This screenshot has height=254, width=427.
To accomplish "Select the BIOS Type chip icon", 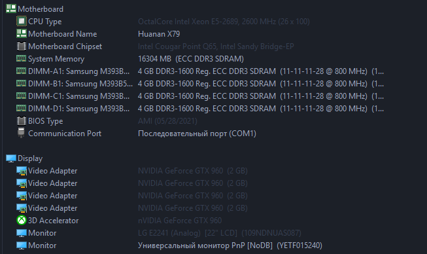I will pyautogui.click(x=21, y=120).
